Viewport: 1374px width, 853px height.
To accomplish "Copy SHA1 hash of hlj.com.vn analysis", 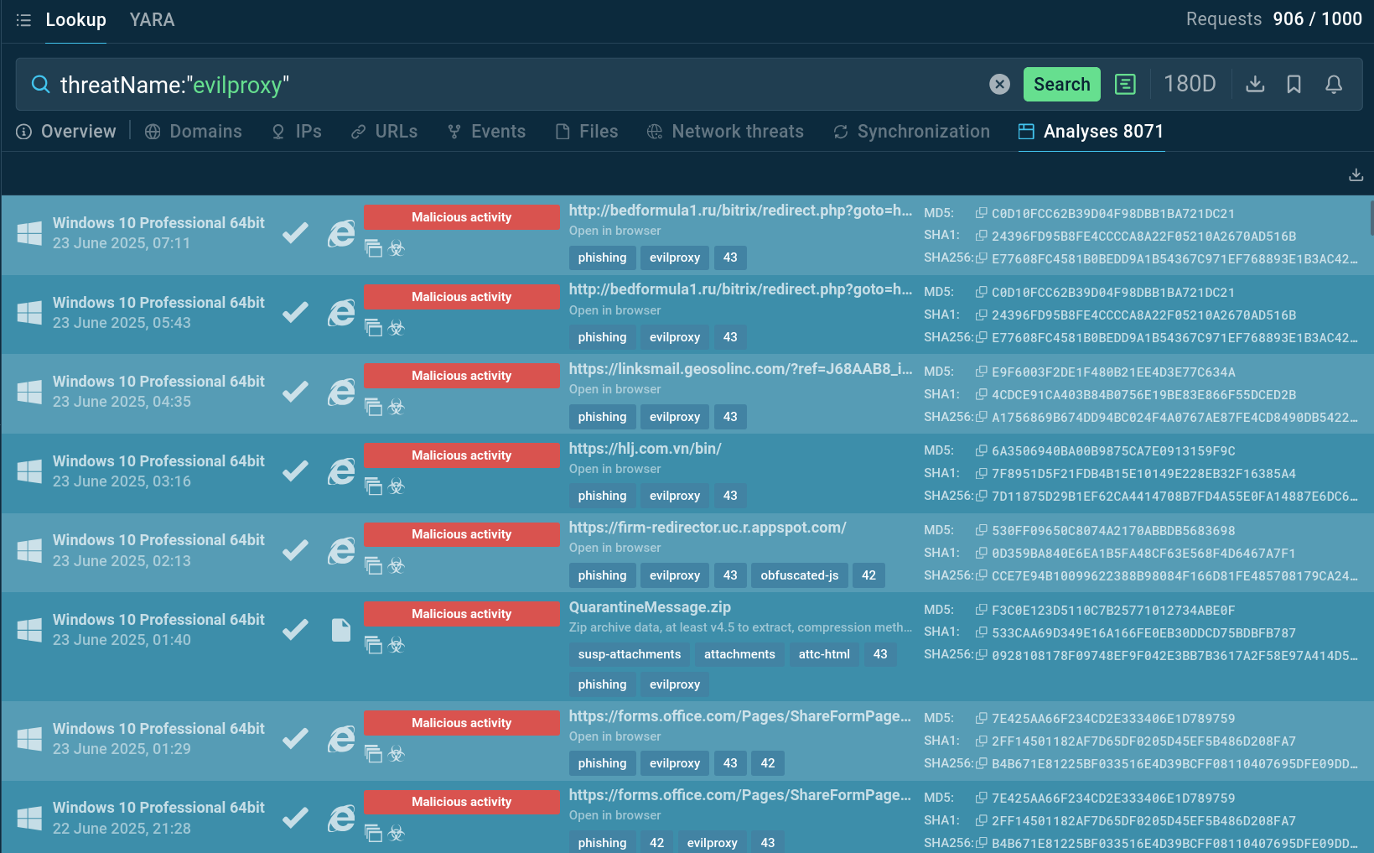I will (981, 473).
